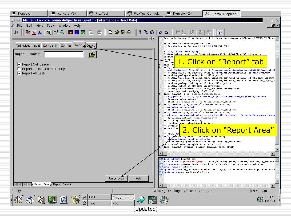
Task: Click log scrollbar up arrow
Action: pos(277,39)
